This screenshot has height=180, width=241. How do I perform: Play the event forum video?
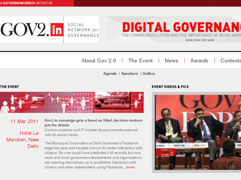pyautogui.click(x=198, y=132)
